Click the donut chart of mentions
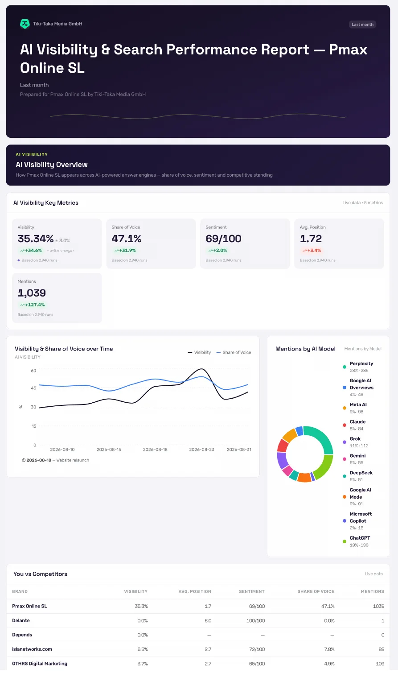 [x=305, y=454]
